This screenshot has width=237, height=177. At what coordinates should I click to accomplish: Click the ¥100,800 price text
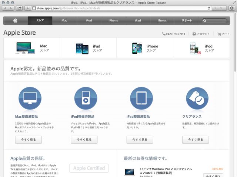point(218,169)
